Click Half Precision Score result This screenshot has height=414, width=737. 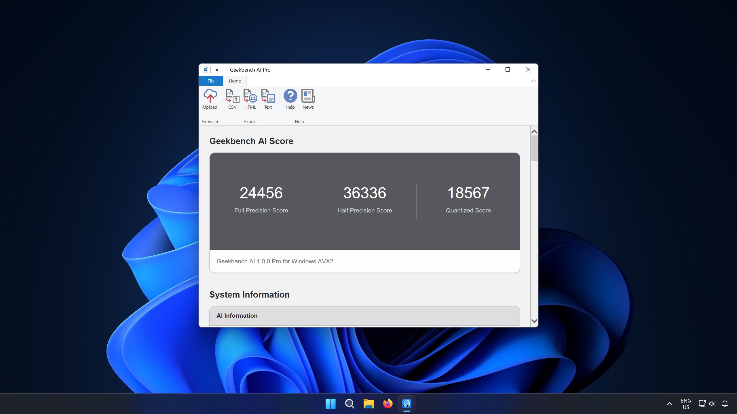(364, 193)
